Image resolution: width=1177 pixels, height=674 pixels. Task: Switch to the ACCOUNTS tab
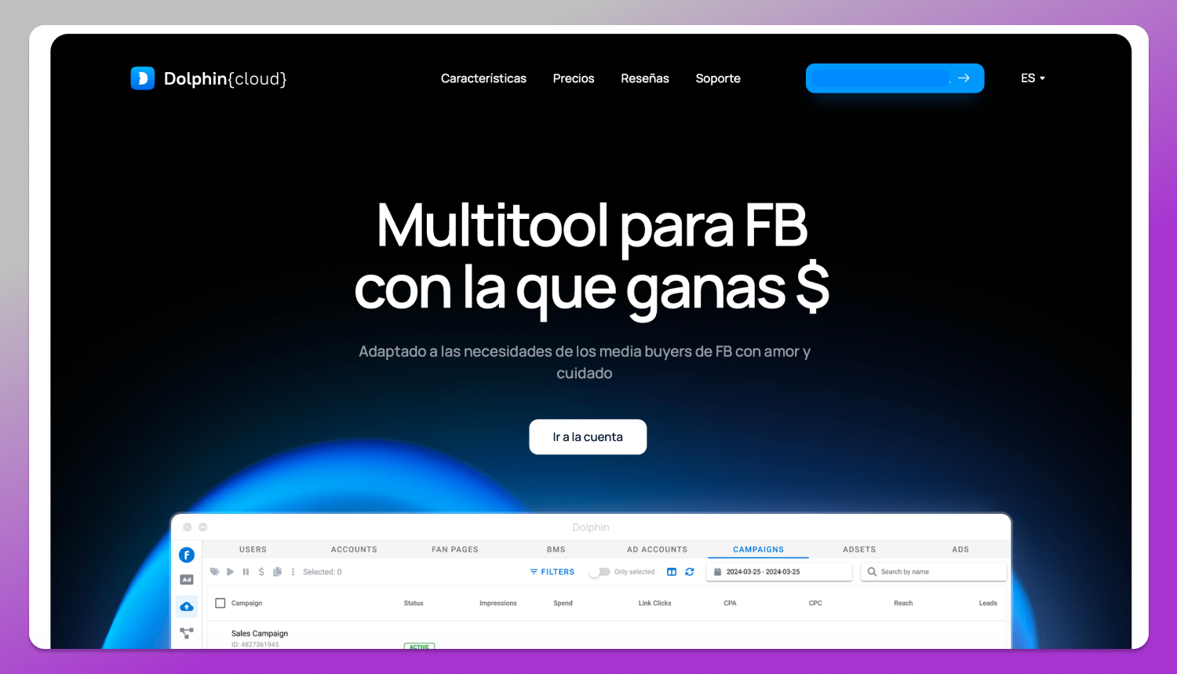point(354,549)
